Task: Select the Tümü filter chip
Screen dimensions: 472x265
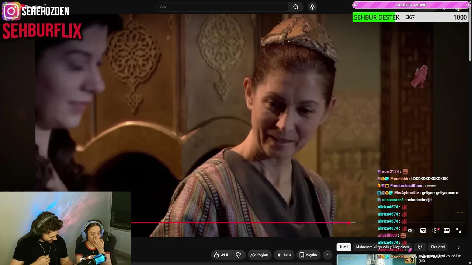Action: (x=344, y=247)
